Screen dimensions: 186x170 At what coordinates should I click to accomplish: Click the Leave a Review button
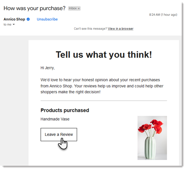[59, 134]
